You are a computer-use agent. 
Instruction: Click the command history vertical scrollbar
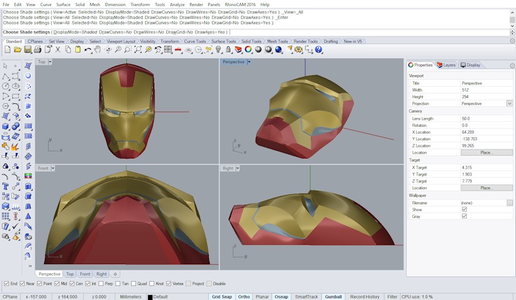(x=512, y=18)
